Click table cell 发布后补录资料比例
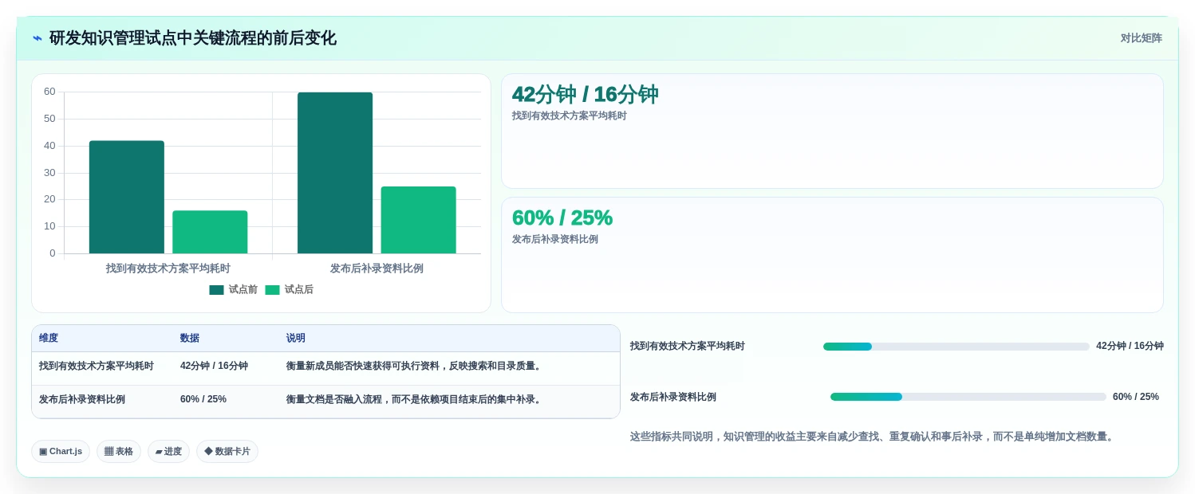The image size is (1195, 494). 82,399
